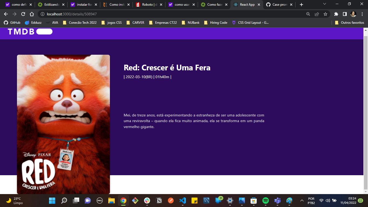Open the Chrome profile avatar
The height and width of the screenshot is (207, 368).
(x=353, y=14)
